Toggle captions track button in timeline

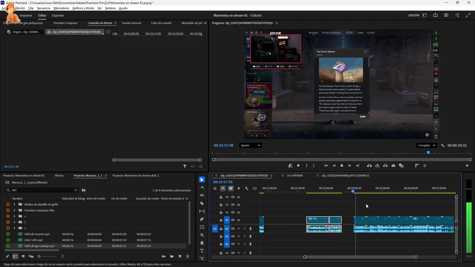pos(255,188)
